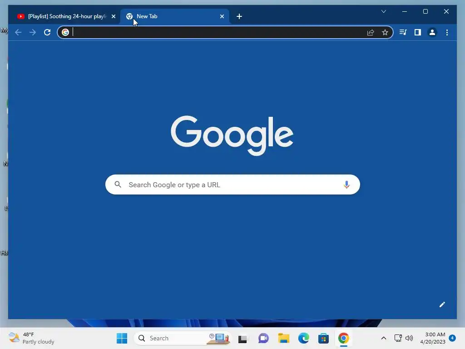Switch to the Soothing 24-hour playlist tab
Viewport: 465px width, 349px height.
pos(66,16)
